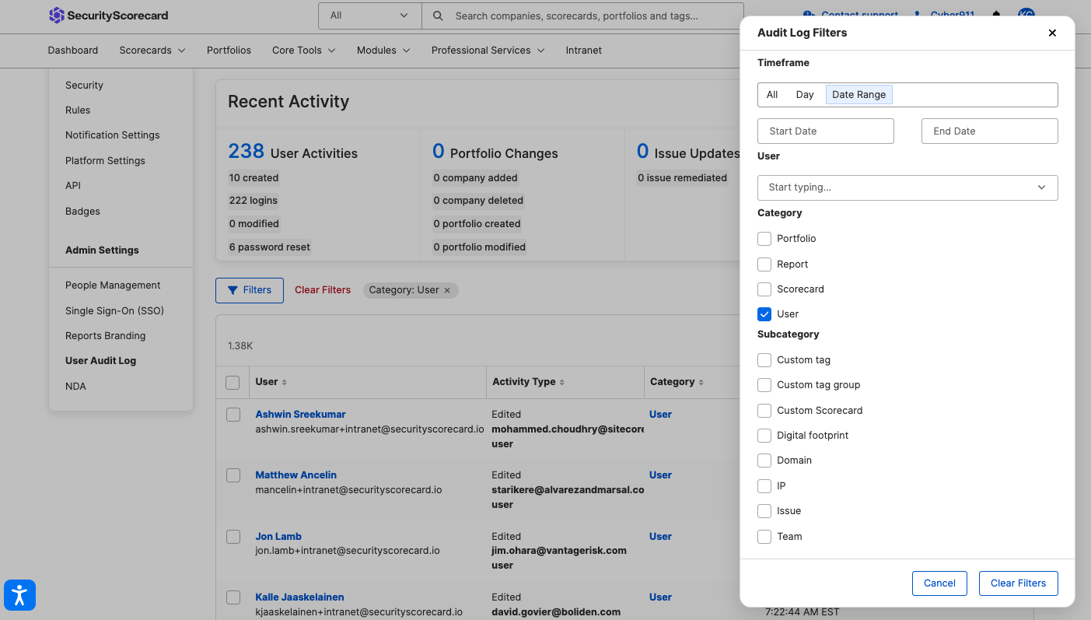Uncheck the User category checkbox

[x=764, y=314]
